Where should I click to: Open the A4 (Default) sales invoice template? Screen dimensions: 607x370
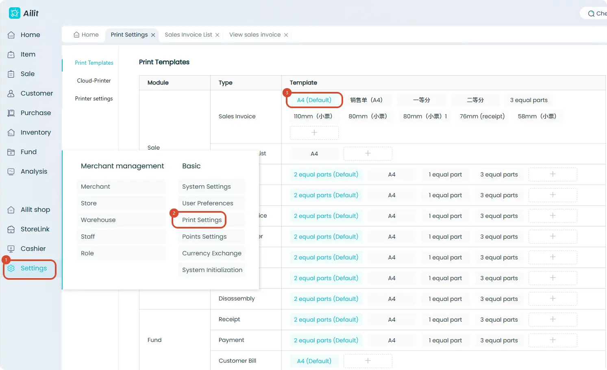tap(314, 100)
